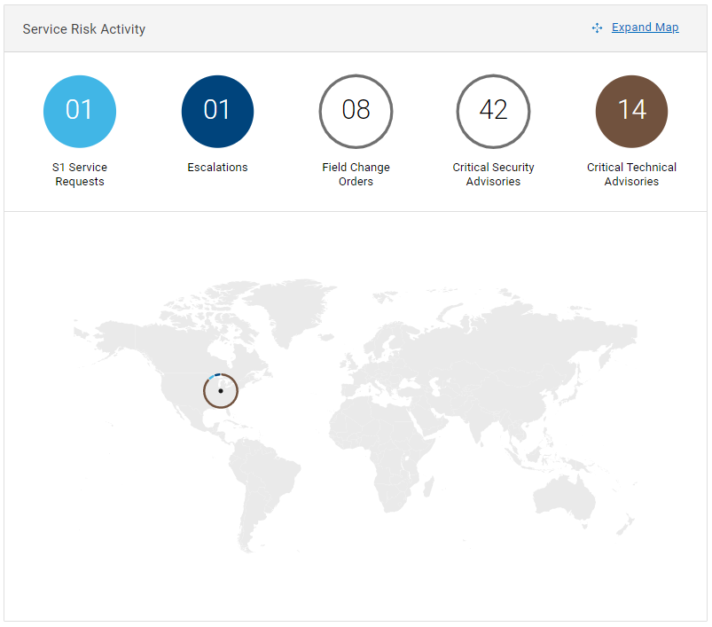Select the dark blue Escalations circle
The image size is (712, 627).
tap(217, 111)
